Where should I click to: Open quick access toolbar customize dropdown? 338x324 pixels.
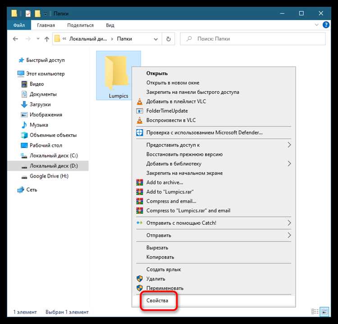[45, 14]
